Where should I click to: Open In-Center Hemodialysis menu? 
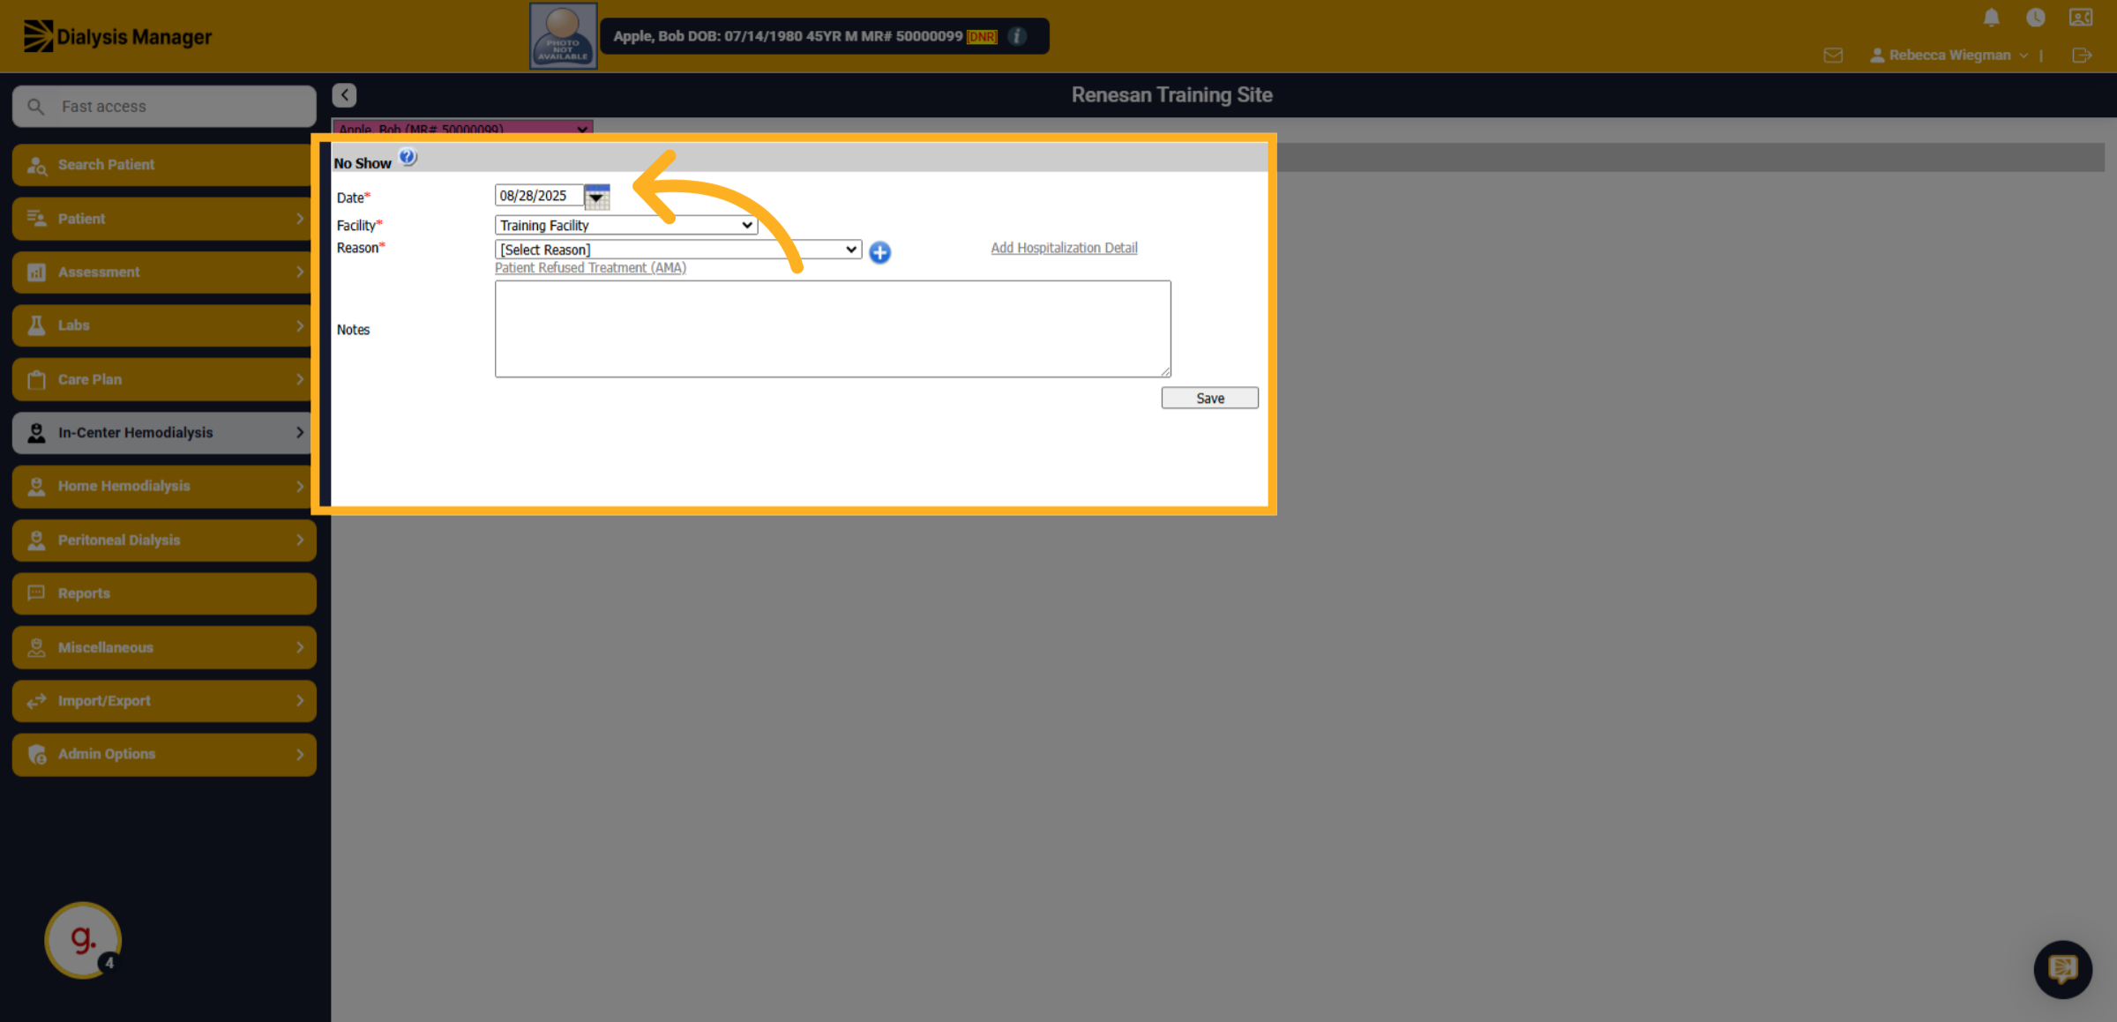164,433
